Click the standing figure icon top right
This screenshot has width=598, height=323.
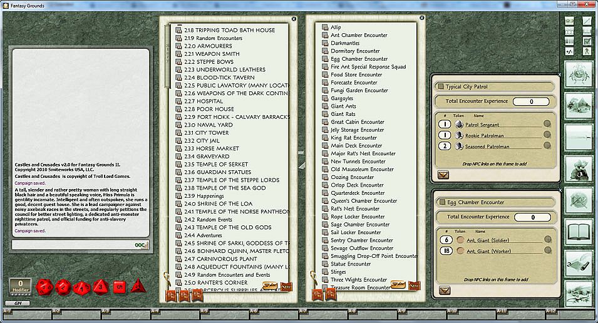click(x=587, y=51)
